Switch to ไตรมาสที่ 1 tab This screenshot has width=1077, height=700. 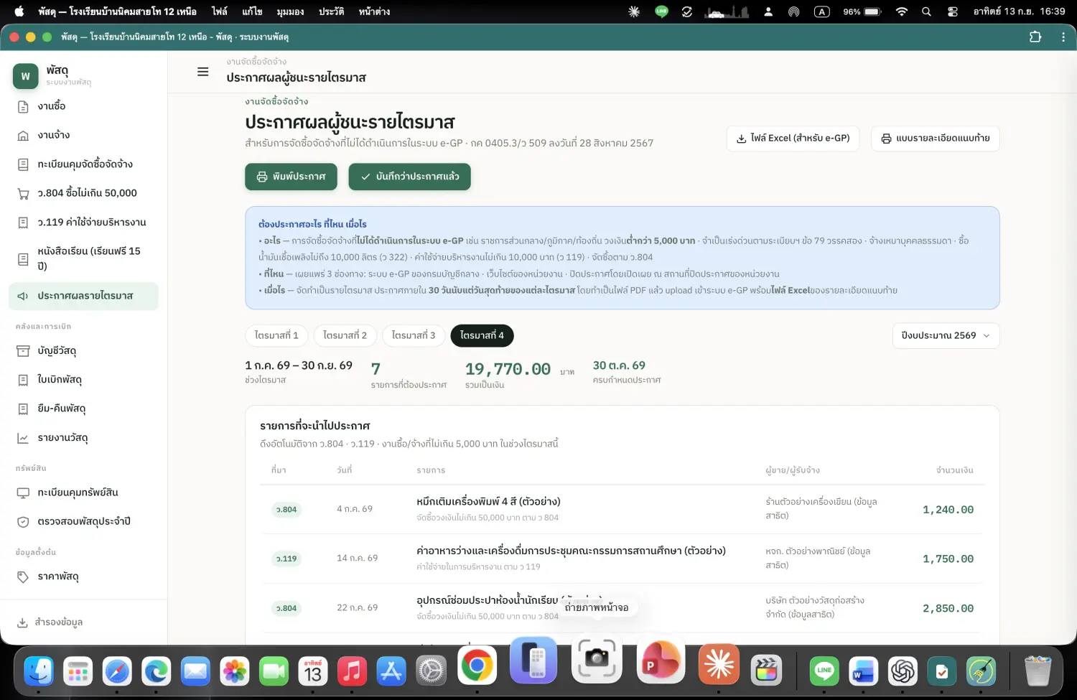click(x=276, y=336)
